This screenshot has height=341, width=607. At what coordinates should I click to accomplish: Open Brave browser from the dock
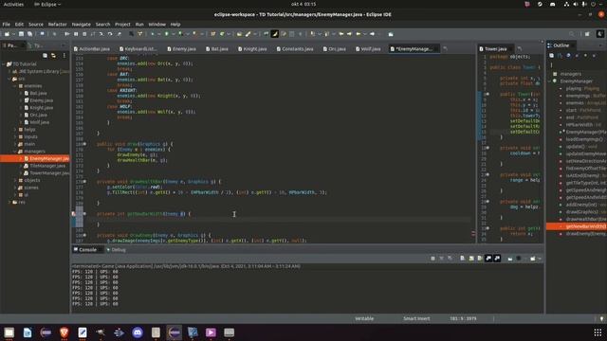64,332
